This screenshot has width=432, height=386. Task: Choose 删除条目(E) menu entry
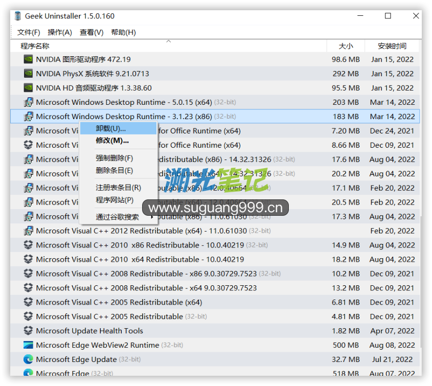pyautogui.click(x=114, y=170)
